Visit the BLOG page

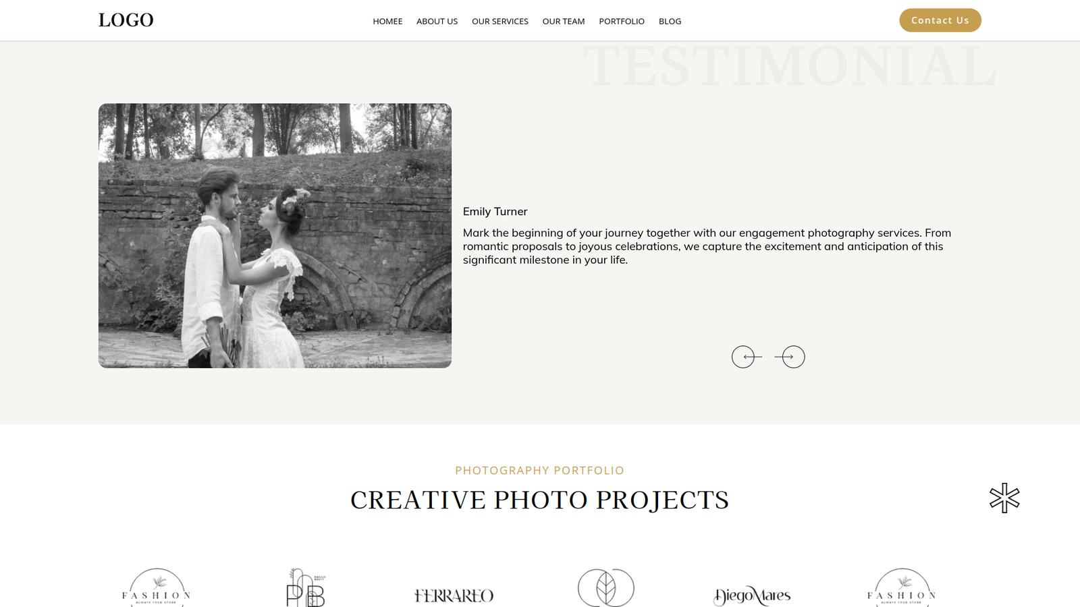click(670, 22)
